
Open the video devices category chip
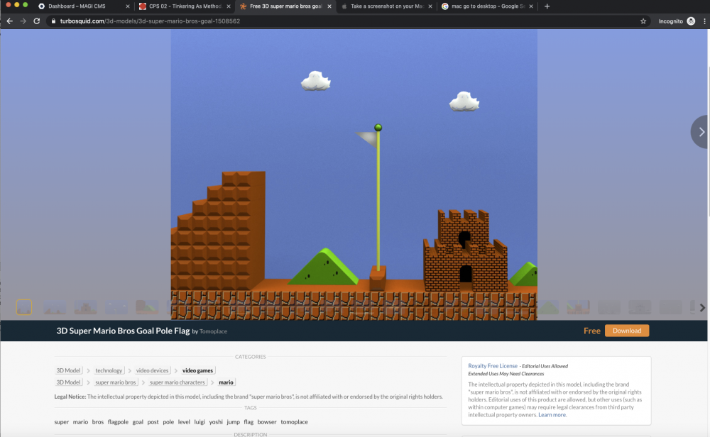coord(152,370)
